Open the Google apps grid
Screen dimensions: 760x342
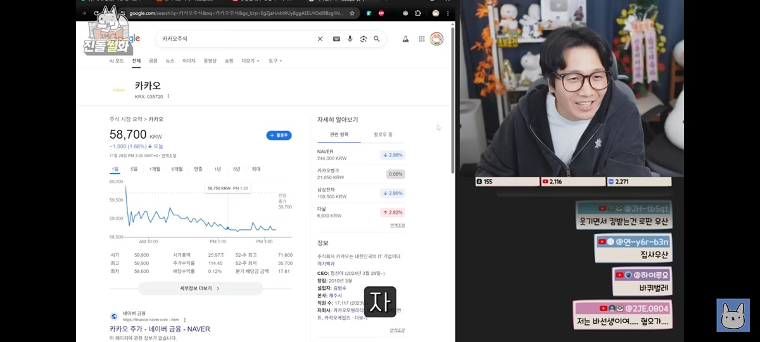pyautogui.click(x=422, y=39)
